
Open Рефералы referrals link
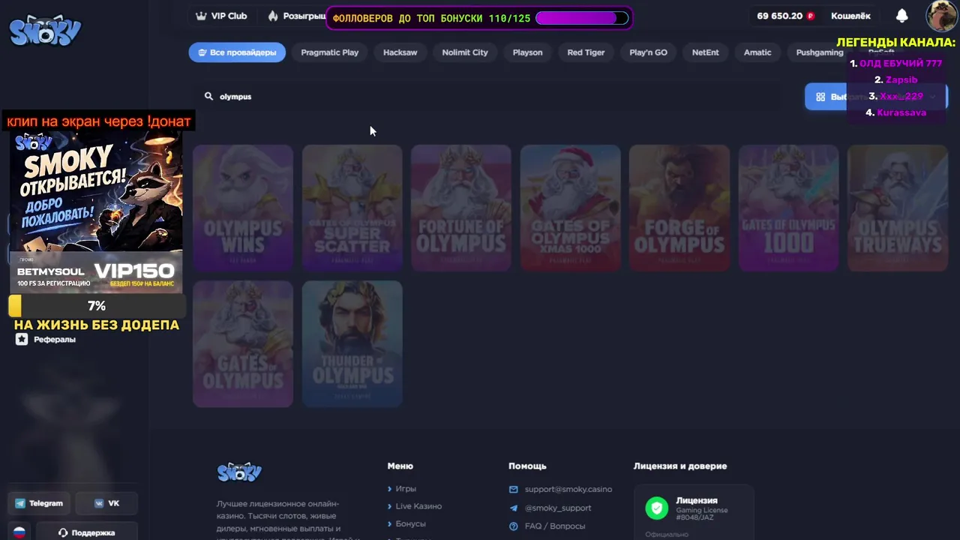[x=46, y=339]
